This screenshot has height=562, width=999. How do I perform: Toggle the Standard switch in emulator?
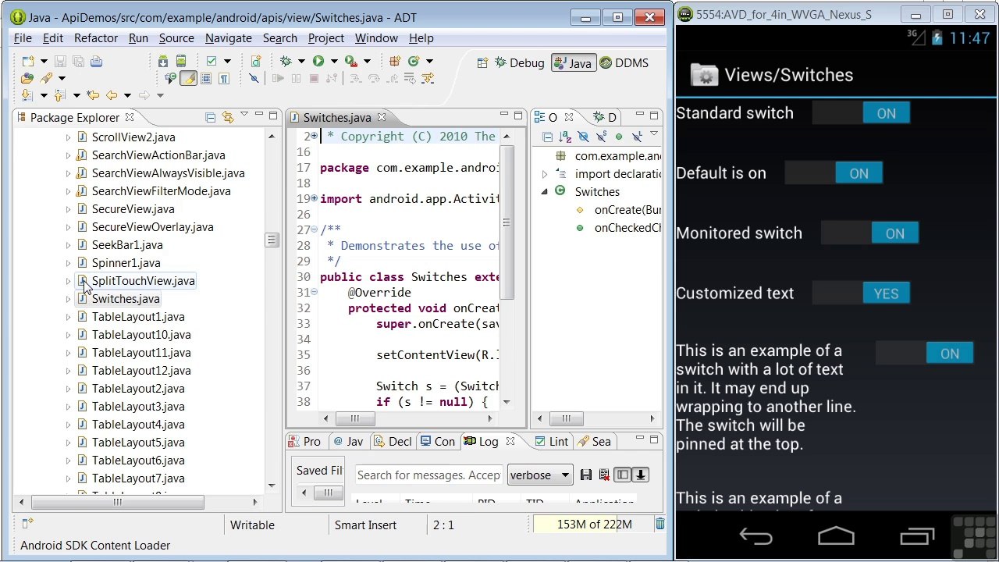coord(861,113)
